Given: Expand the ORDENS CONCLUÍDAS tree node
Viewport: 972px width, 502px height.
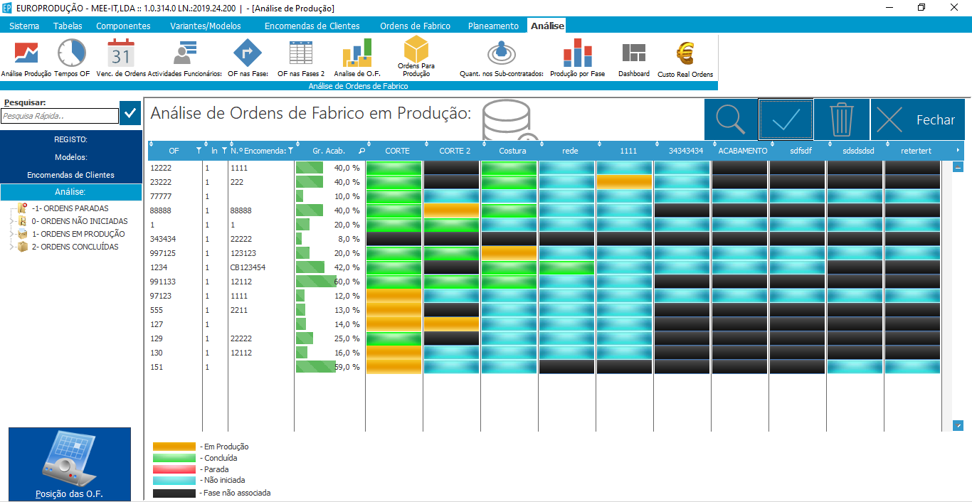Looking at the screenshot, I should 11,247.
